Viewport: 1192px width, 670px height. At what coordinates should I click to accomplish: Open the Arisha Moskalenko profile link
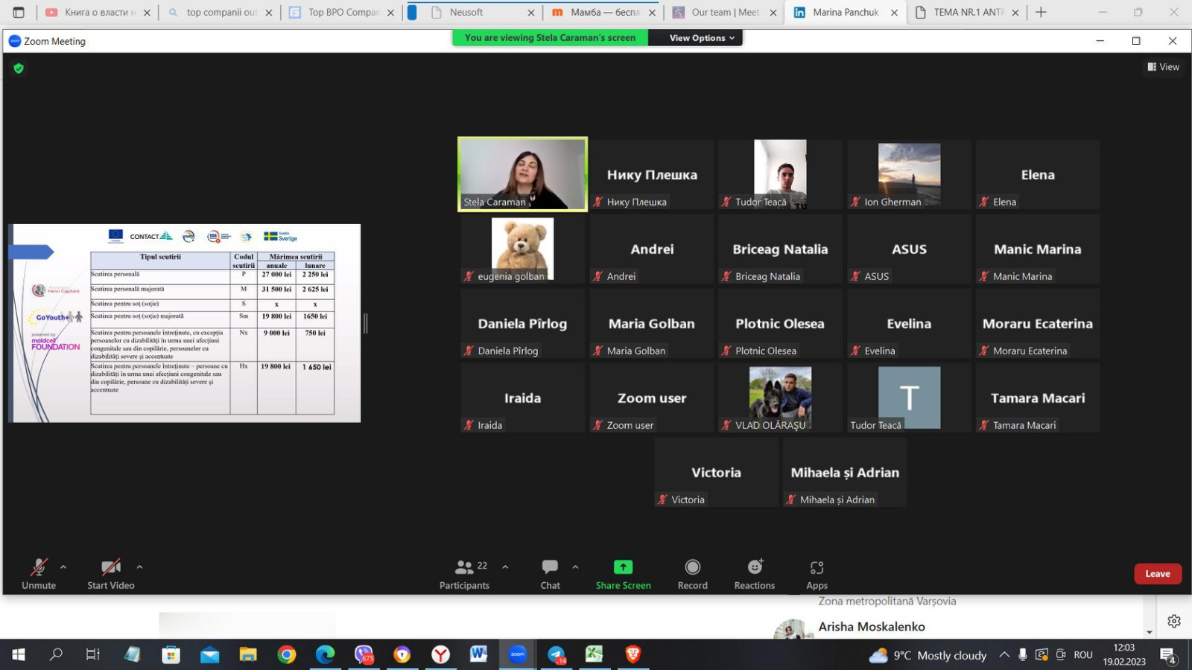871,627
